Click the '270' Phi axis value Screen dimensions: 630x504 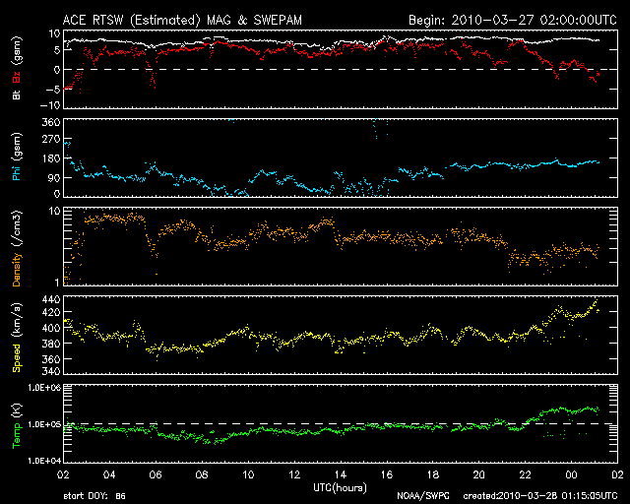[51, 140]
